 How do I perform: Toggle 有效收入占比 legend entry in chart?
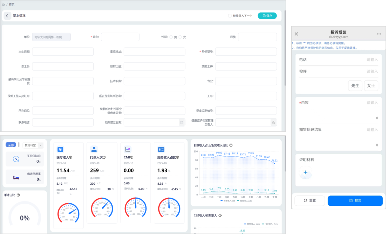[x=228, y=201]
